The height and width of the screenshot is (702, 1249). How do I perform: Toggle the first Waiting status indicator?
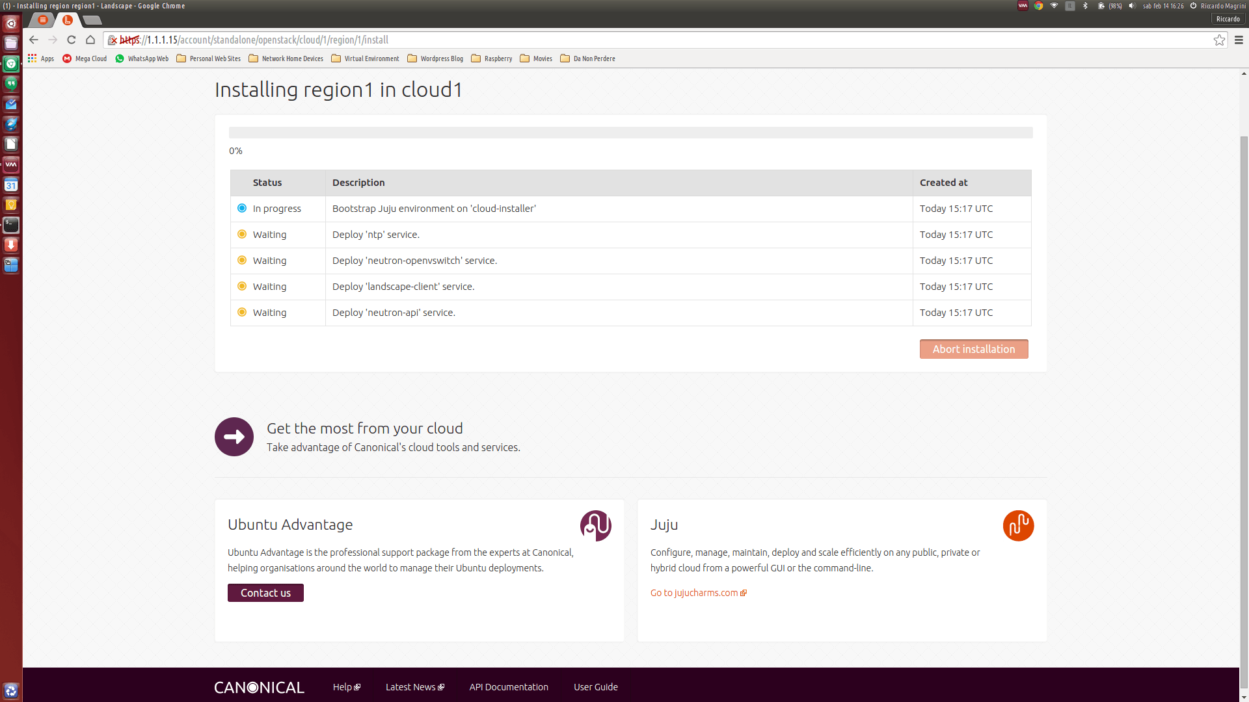coord(241,234)
